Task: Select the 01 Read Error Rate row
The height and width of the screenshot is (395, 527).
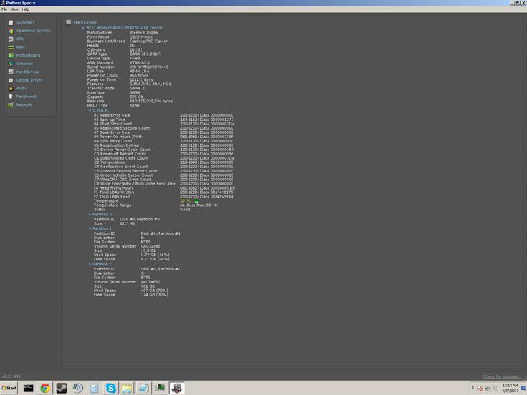Action: pos(164,115)
